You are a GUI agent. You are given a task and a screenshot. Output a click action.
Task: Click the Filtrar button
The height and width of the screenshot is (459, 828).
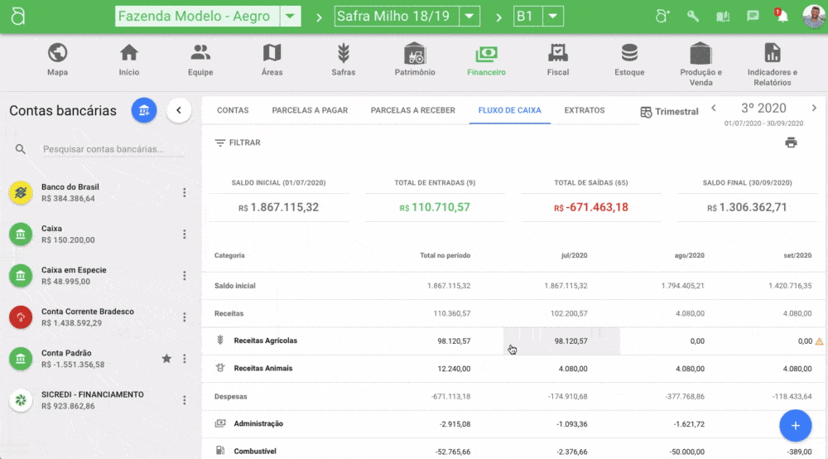coord(238,143)
